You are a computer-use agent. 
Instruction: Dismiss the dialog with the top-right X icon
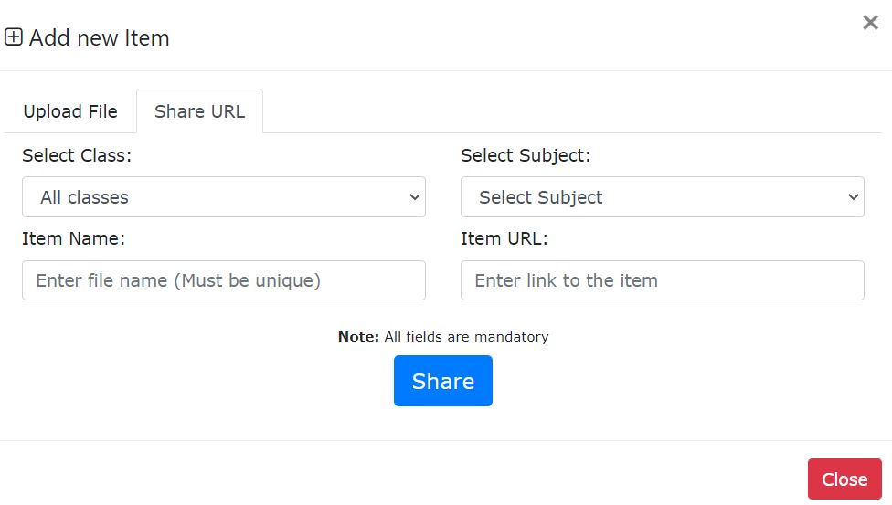pyautogui.click(x=870, y=23)
